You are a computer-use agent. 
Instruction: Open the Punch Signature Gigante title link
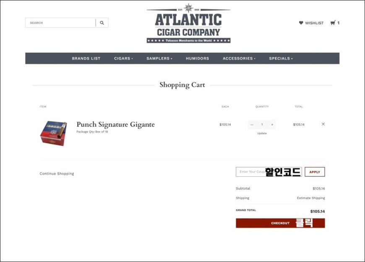[115, 125]
